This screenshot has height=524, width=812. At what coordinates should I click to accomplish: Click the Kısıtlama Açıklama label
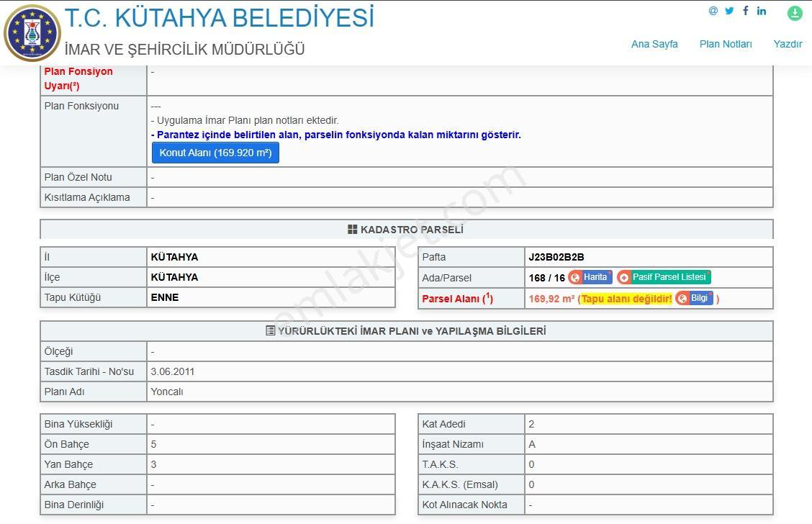tap(87, 197)
